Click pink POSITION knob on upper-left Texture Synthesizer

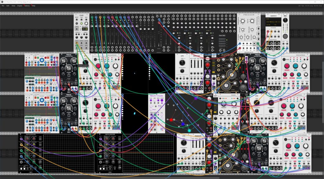[x=98, y=66]
